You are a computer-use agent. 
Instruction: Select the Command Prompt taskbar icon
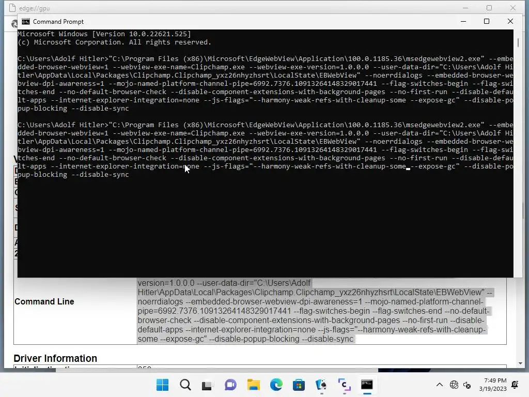click(367, 385)
